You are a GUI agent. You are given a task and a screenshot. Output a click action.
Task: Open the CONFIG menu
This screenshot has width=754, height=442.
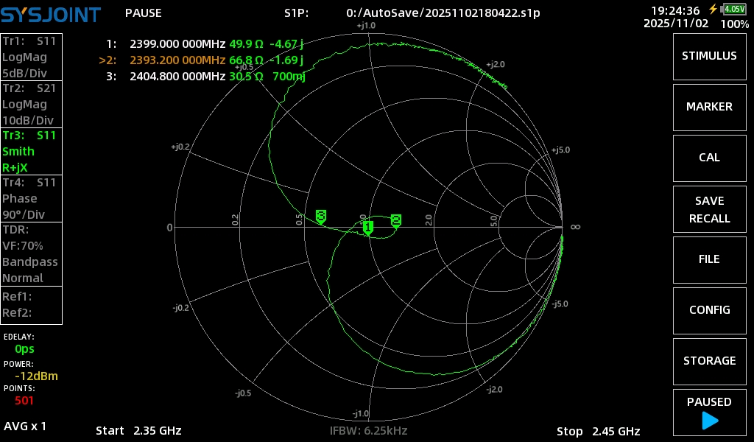coord(709,310)
